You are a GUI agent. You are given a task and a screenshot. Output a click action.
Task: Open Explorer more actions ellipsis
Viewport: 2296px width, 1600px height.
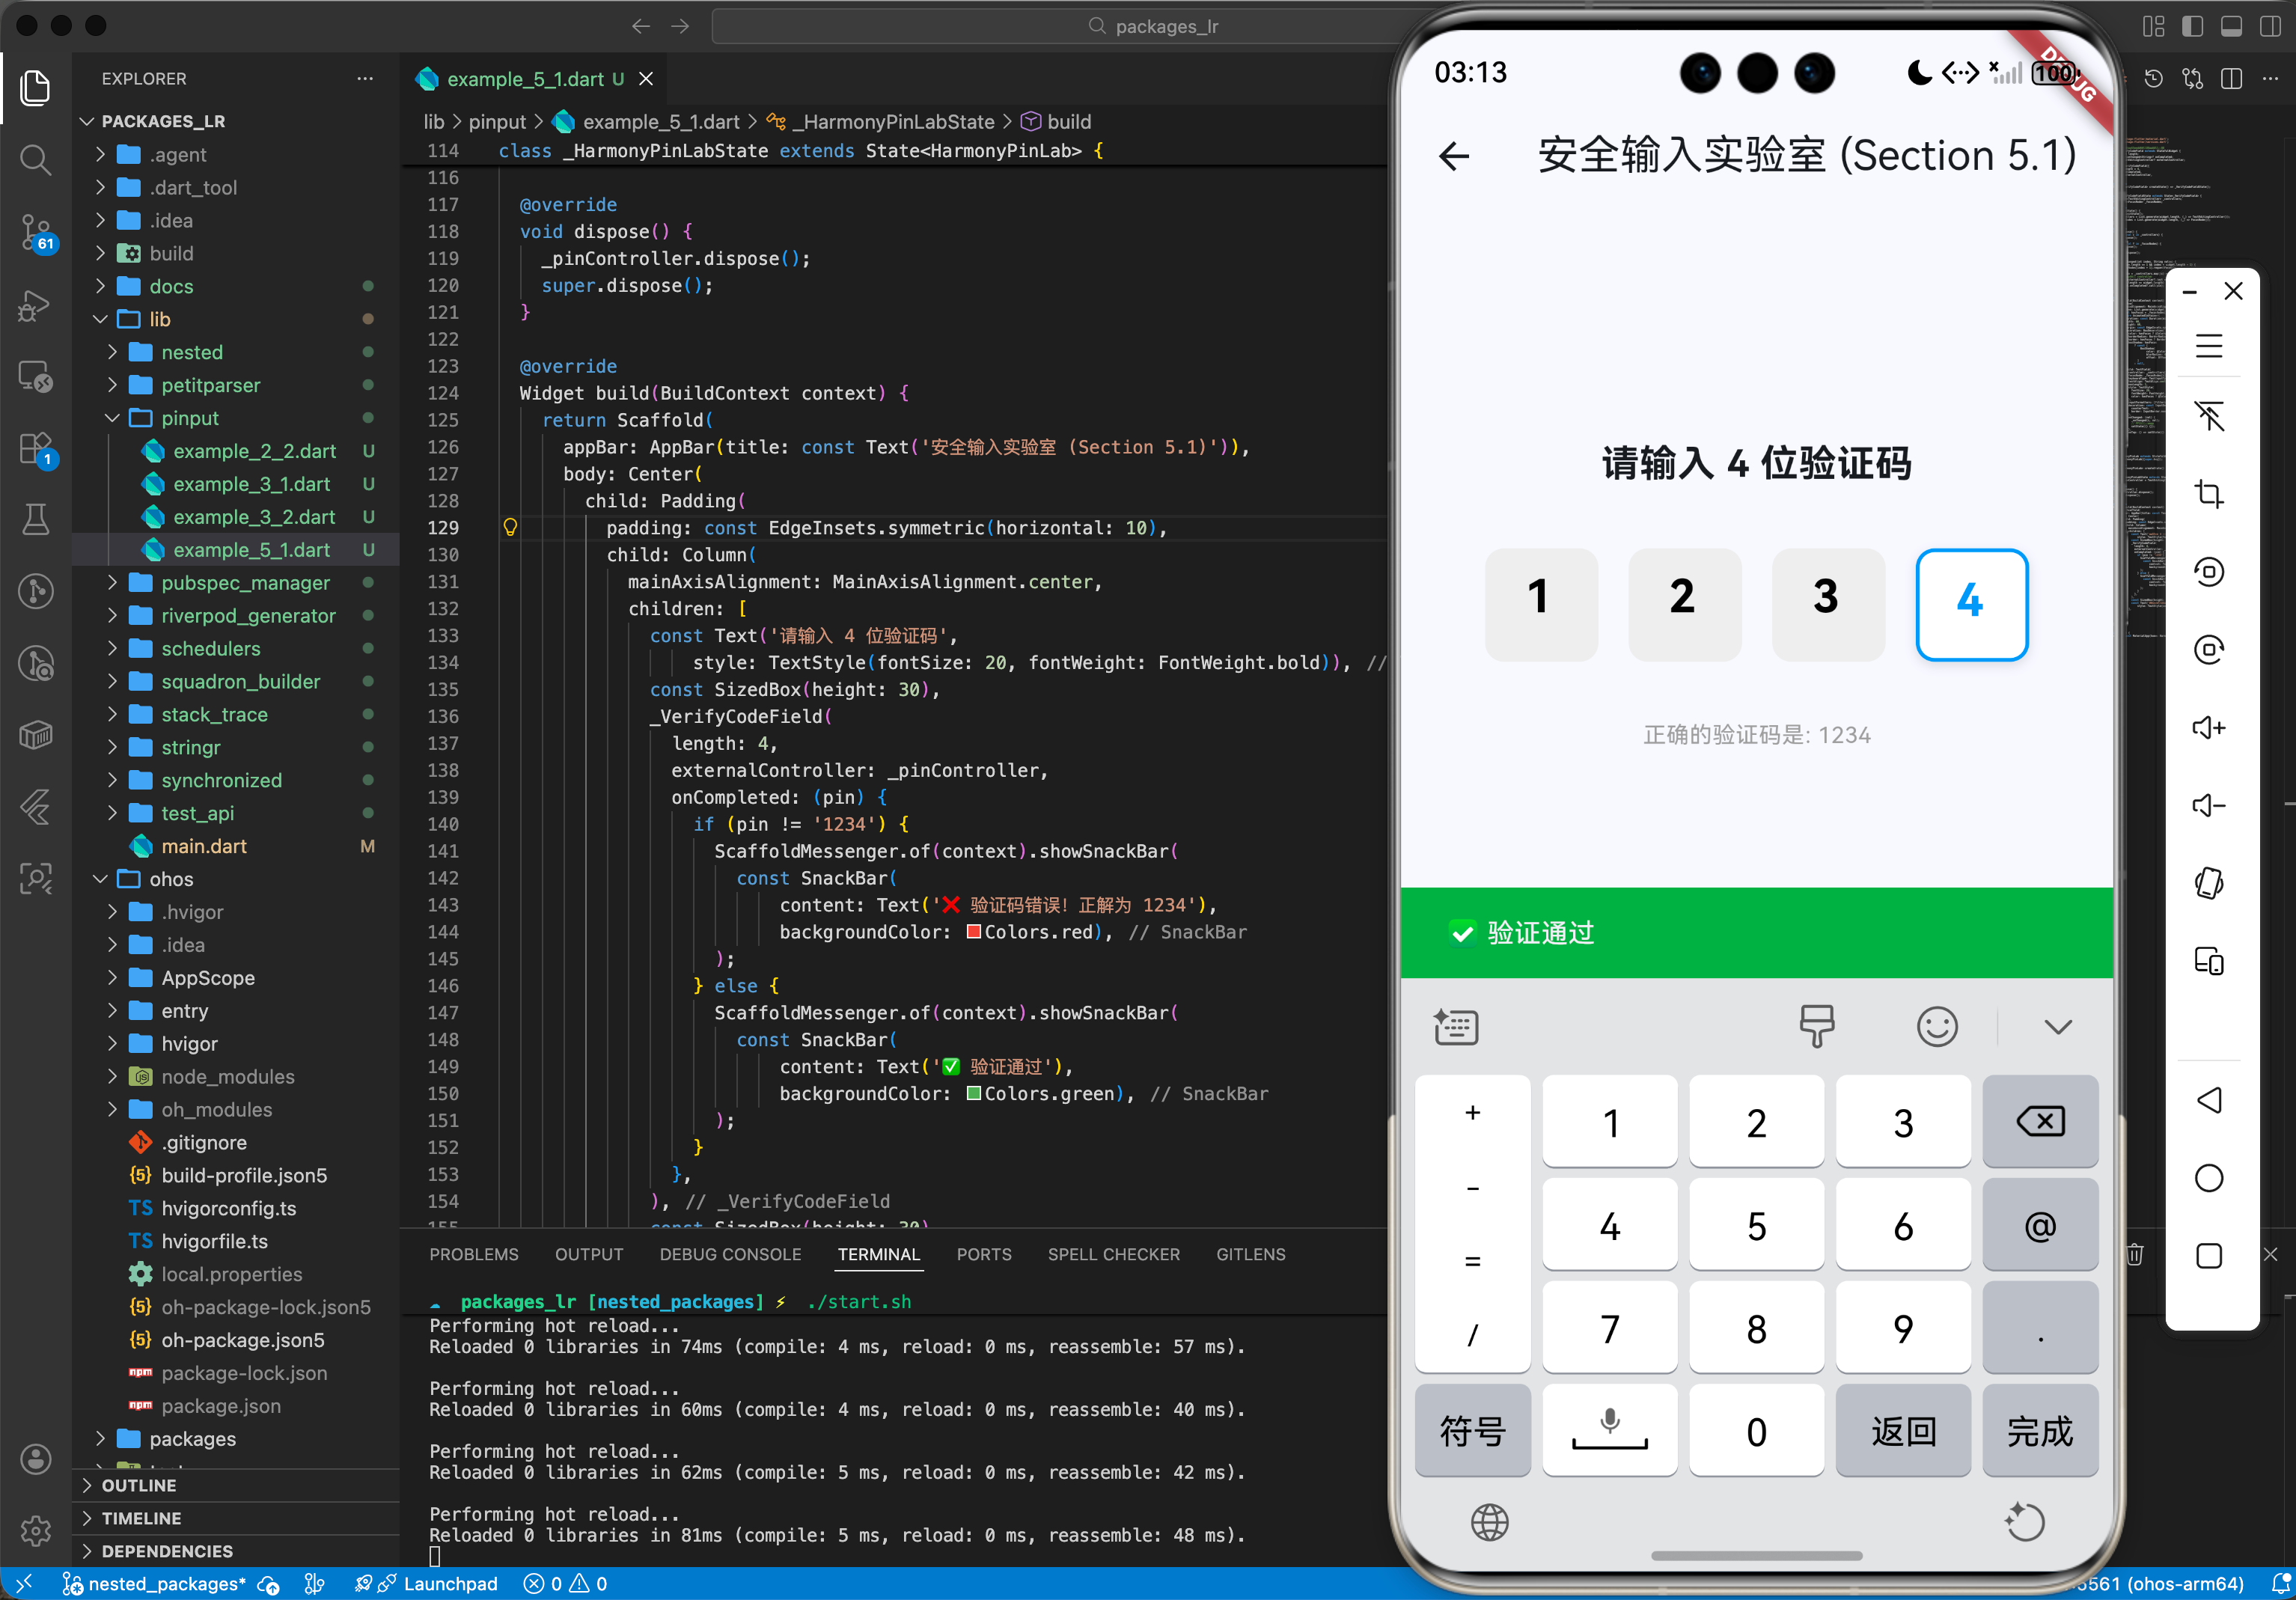point(365,78)
